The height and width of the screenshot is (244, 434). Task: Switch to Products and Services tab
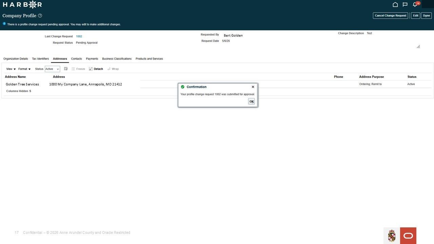[149, 59]
